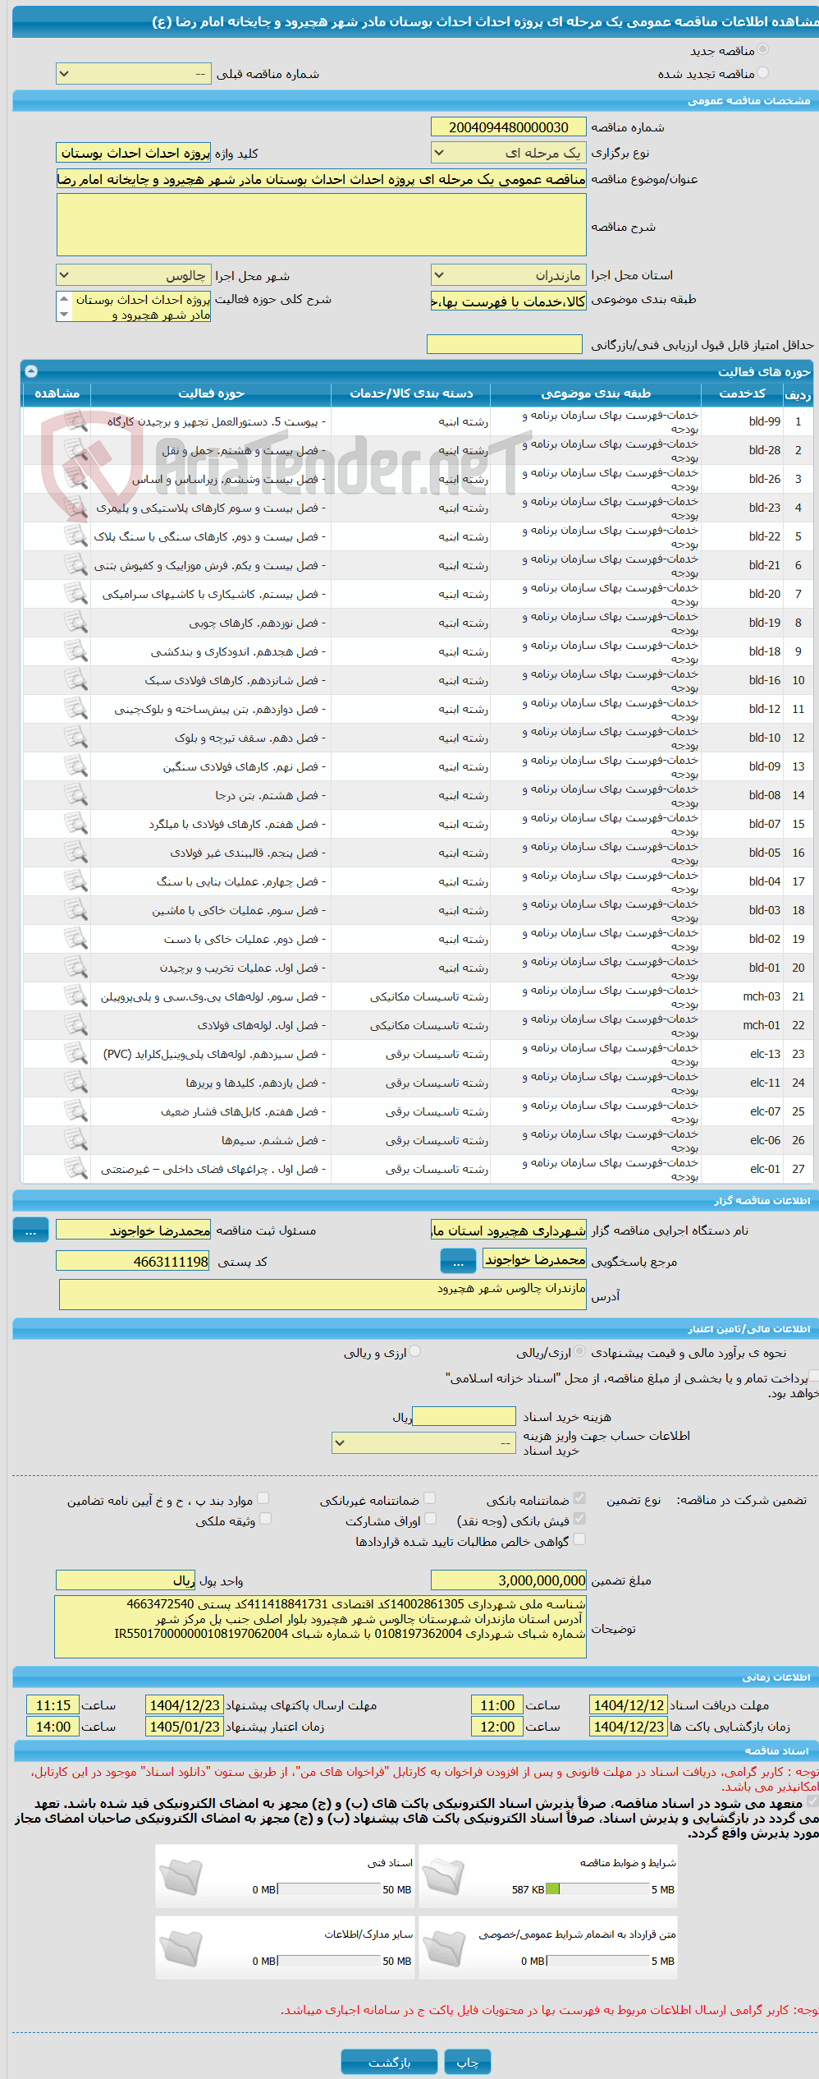The image size is (819, 2079).
Task: Click view magnifier icon in row bld-22
Action: pos(75,536)
